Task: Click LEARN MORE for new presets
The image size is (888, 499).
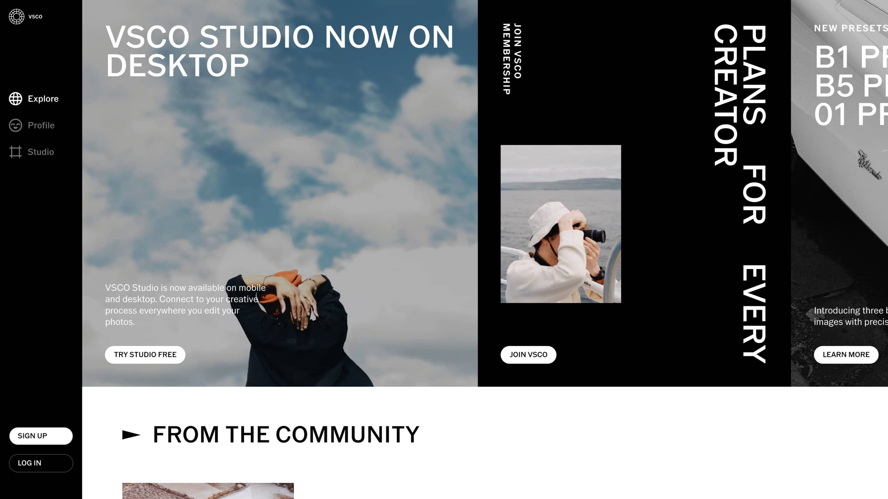Action: pyautogui.click(x=846, y=355)
